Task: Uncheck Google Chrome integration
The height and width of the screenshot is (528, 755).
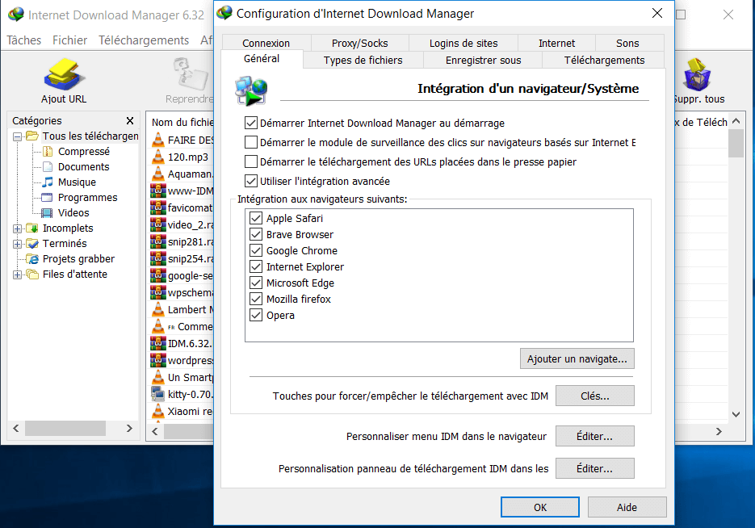Action: [256, 251]
